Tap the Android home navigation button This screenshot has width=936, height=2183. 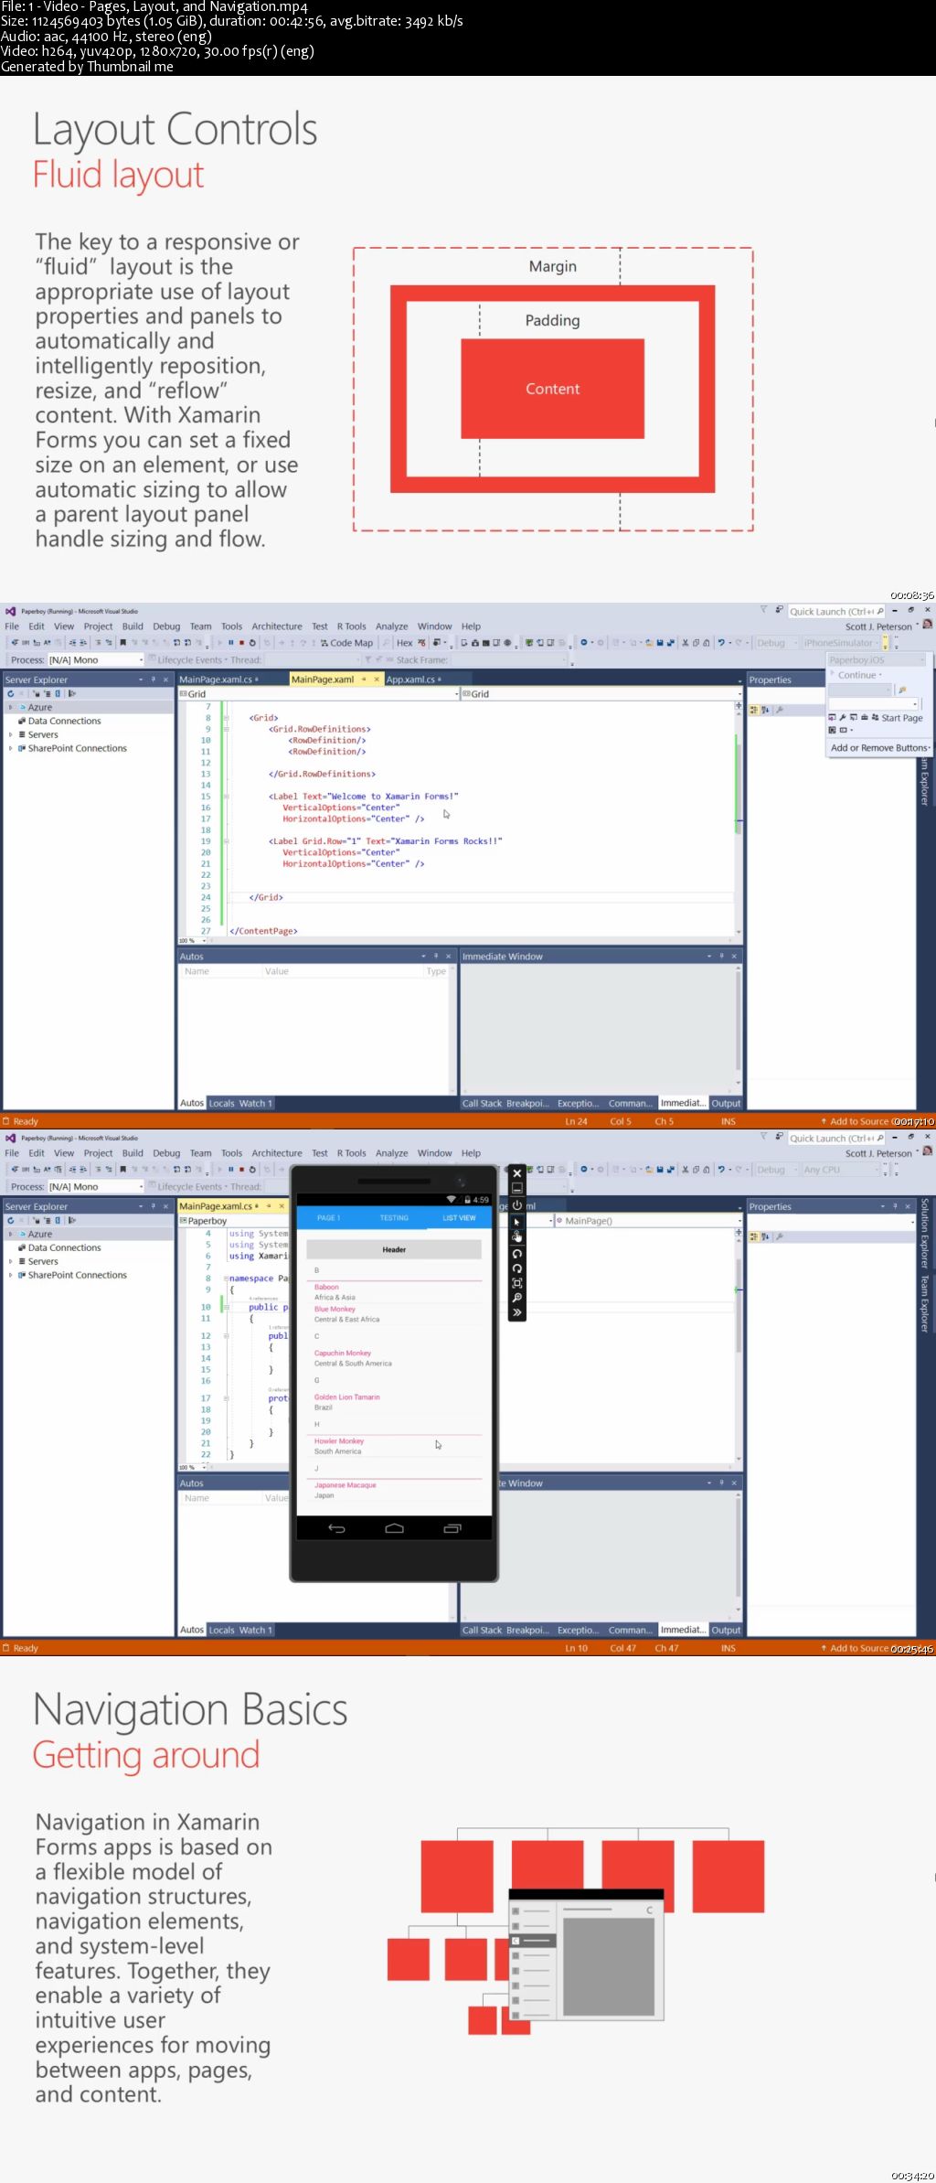tap(394, 1528)
